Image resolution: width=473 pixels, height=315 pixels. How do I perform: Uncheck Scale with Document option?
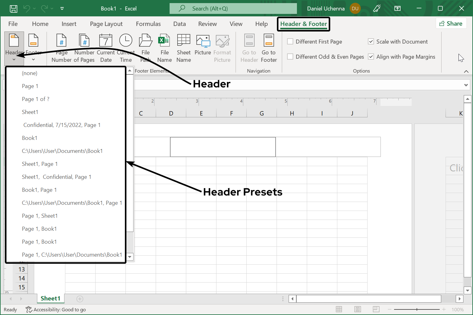click(x=371, y=42)
